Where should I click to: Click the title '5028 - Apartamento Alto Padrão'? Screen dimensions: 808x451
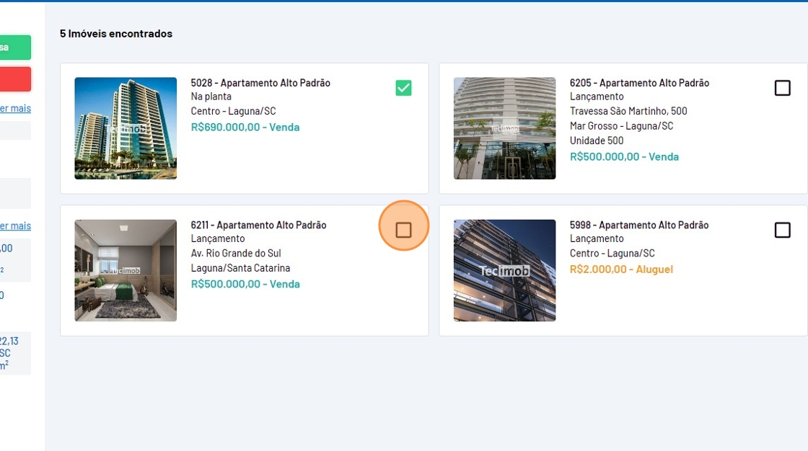pos(260,83)
